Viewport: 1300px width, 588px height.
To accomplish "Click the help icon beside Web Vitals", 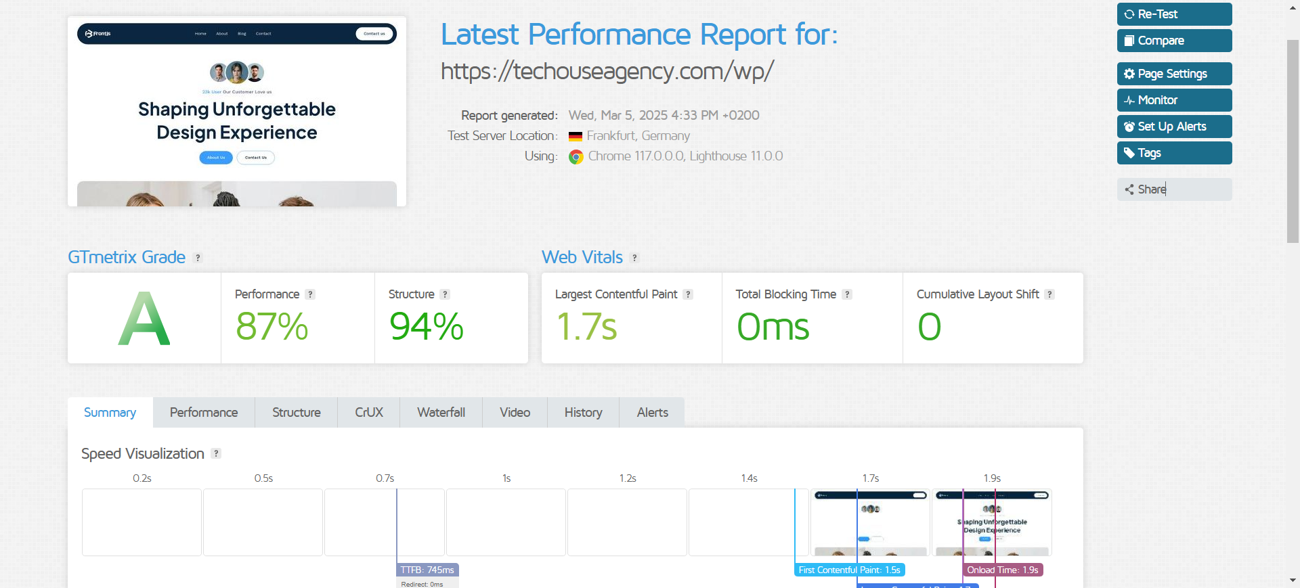I will [x=634, y=258].
